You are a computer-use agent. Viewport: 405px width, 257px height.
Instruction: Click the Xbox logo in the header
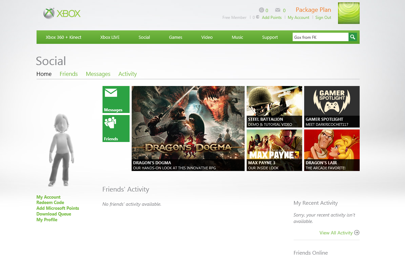pos(62,13)
